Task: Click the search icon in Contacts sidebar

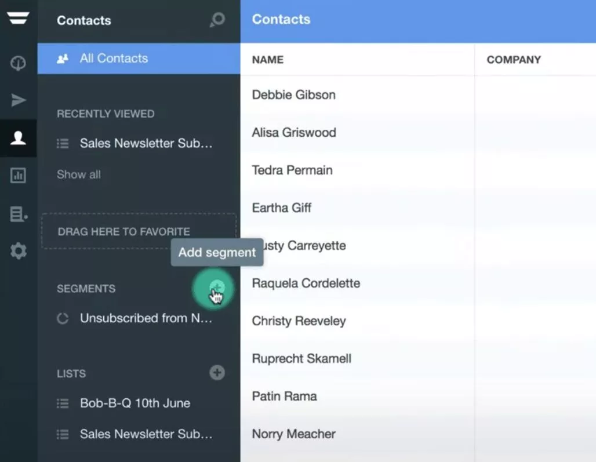Action: pyautogui.click(x=217, y=20)
